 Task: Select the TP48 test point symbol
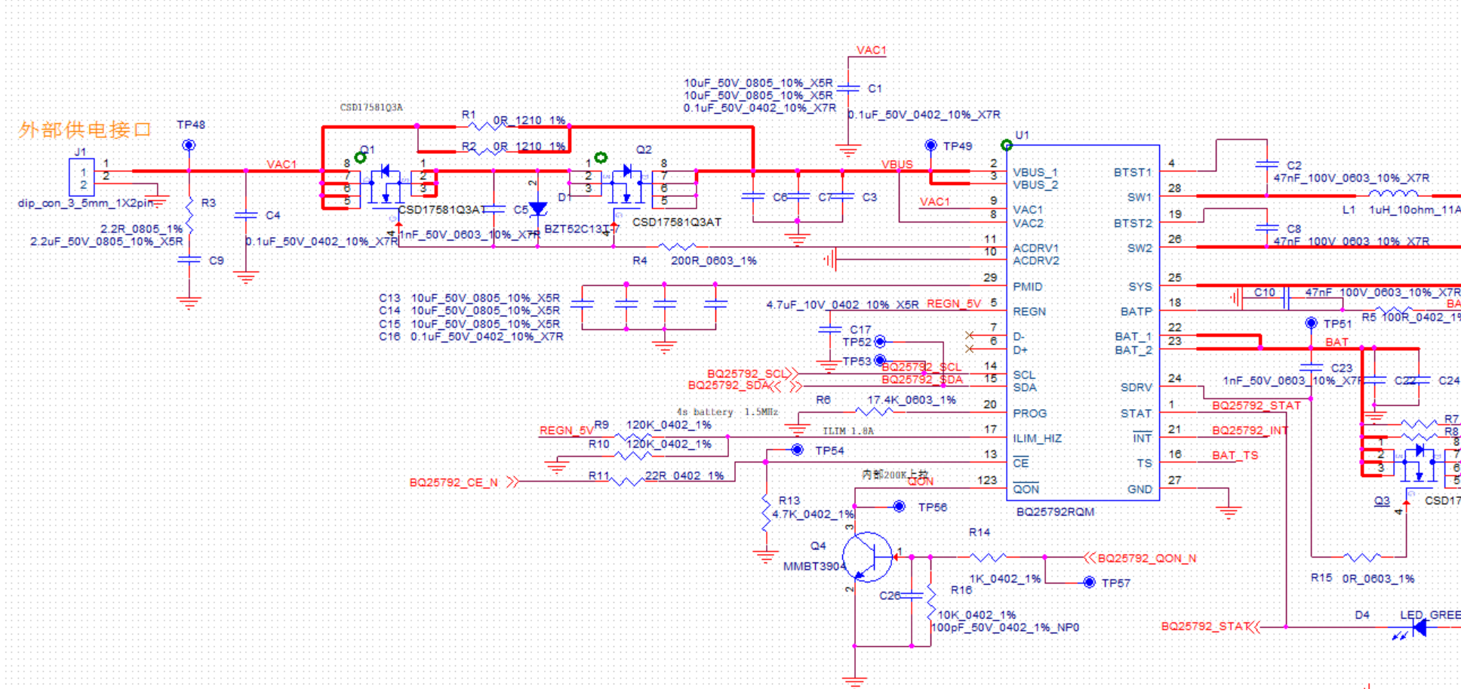[189, 145]
